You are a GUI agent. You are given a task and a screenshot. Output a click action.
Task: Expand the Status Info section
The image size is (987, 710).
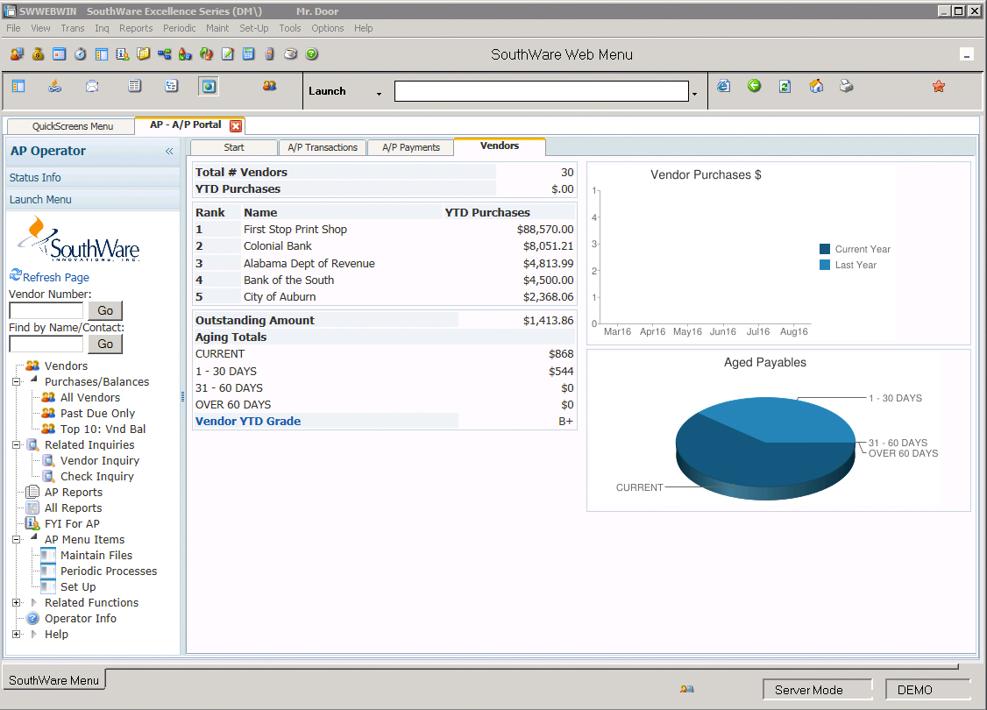93,177
